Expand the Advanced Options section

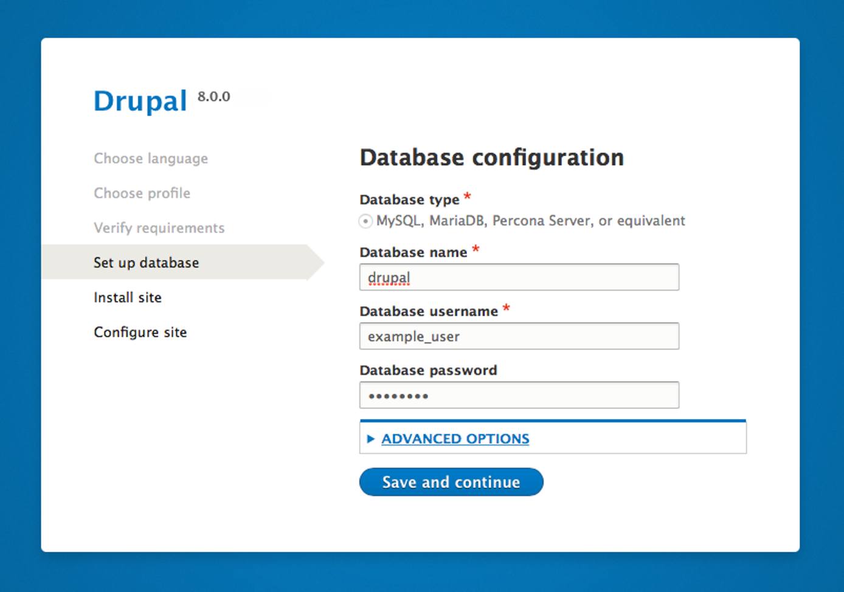pos(455,439)
